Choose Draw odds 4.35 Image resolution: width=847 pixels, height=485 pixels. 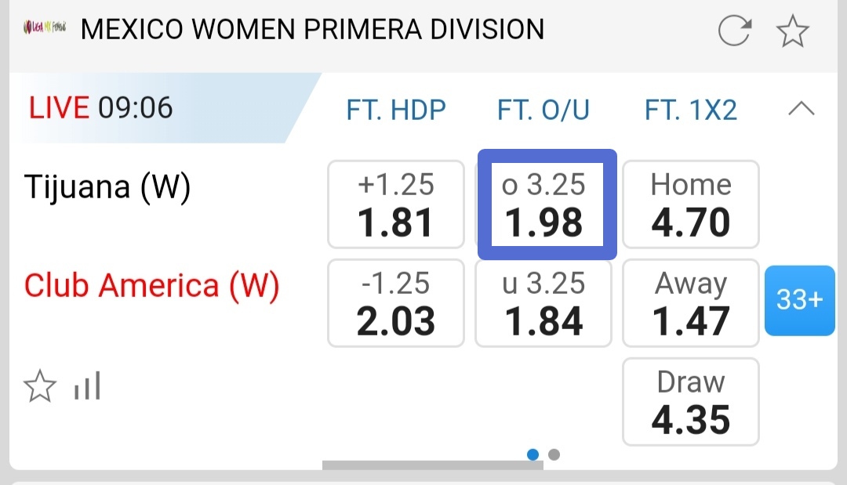tap(691, 402)
